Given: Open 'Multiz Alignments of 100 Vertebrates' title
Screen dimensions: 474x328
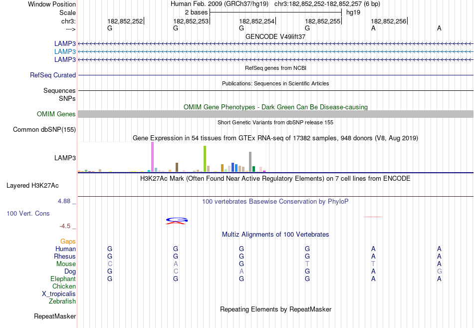Looking at the screenshot, I should click(275, 235).
